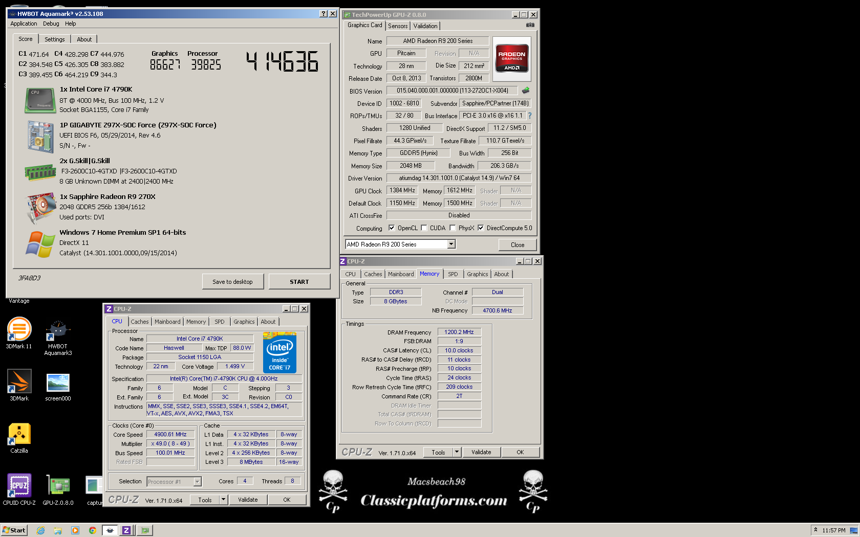Click the Windows logo icon in Aquamark
Viewport: 860px width, 537px height.
pyautogui.click(x=40, y=244)
